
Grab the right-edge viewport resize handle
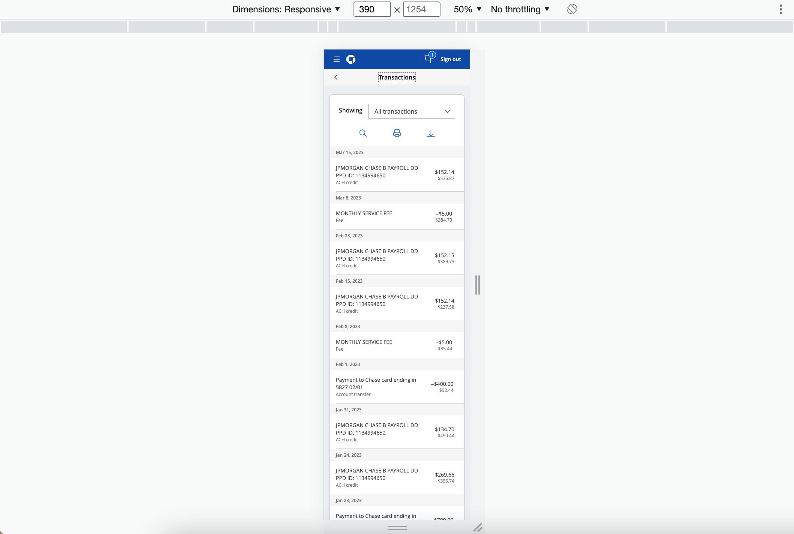[477, 285]
